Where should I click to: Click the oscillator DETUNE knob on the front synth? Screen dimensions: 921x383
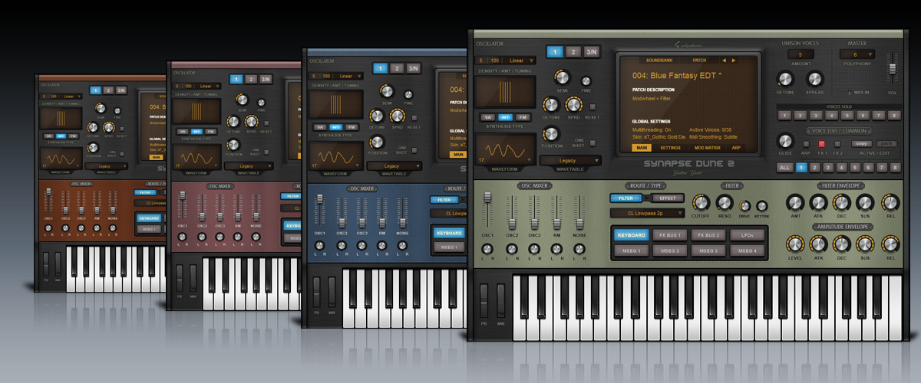pyautogui.click(x=551, y=106)
